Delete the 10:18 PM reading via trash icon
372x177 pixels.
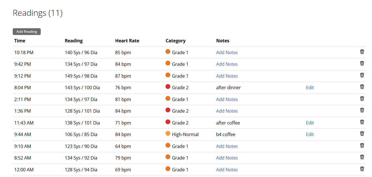click(x=362, y=52)
